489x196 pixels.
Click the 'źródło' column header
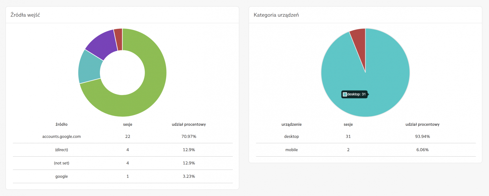pos(61,124)
